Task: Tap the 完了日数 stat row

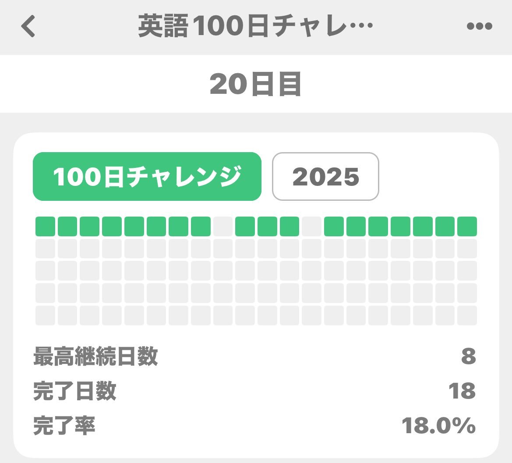Action: pyautogui.click(x=255, y=391)
